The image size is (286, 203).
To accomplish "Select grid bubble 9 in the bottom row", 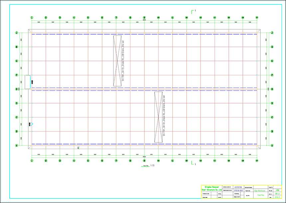I will [x=144, y=160].
